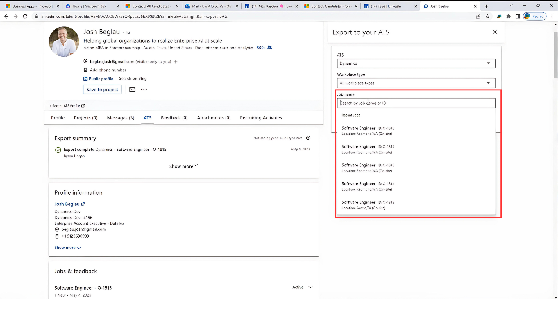
Task: Open the tab search chevron
Action: 511,6
